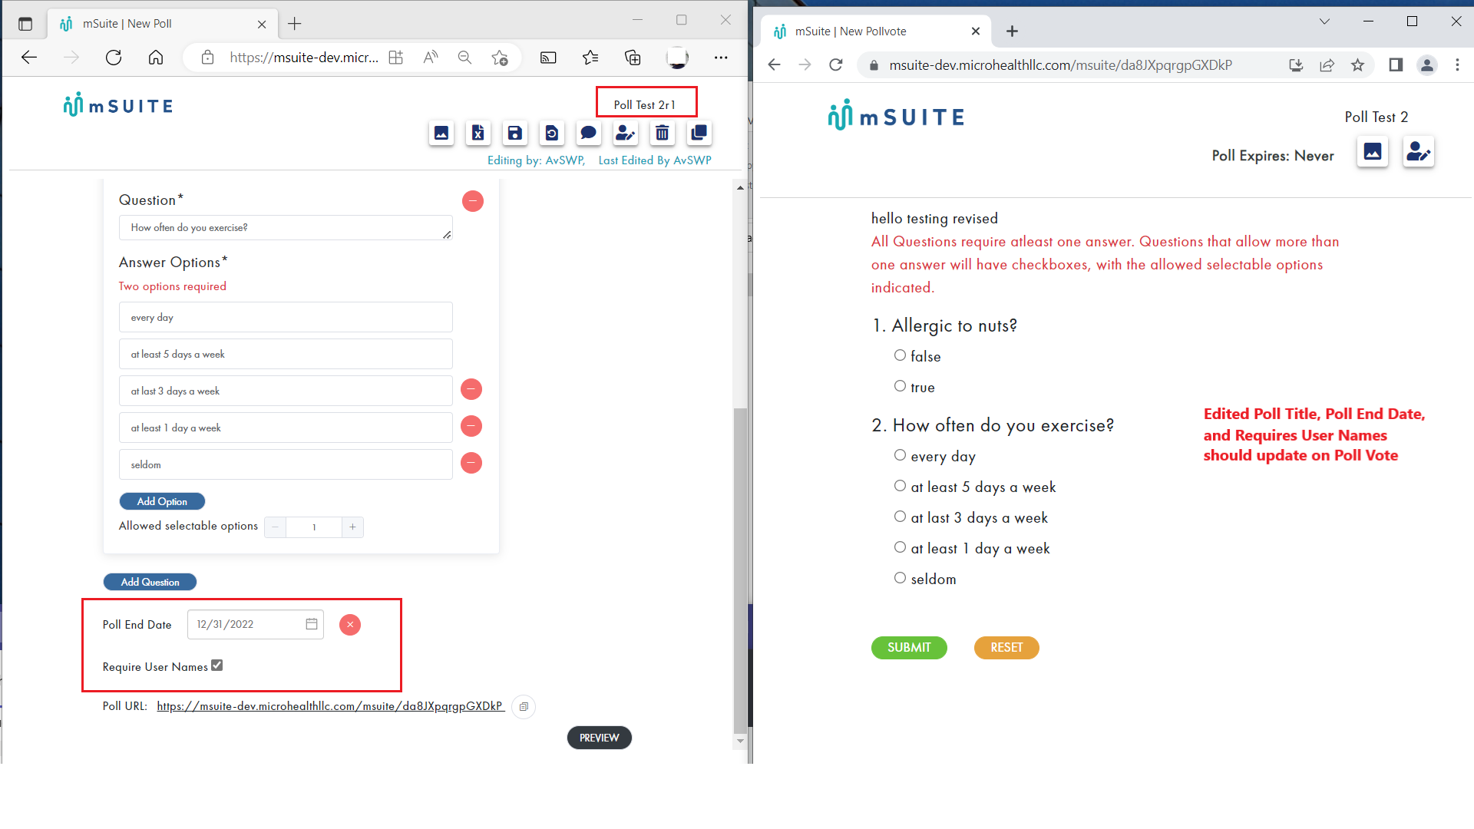Image resolution: width=1474 pixels, height=829 pixels.
Task: Click the user edit icon on Poll Vote page
Action: tap(1418, 152)
